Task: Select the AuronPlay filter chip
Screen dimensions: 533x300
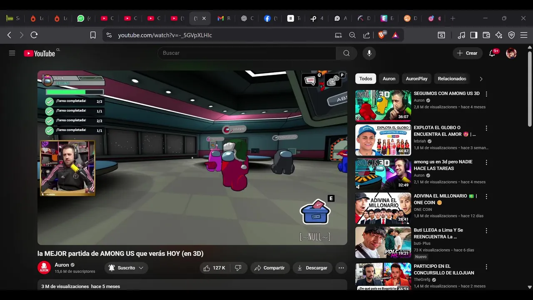Action: click(x=417, y=79)
